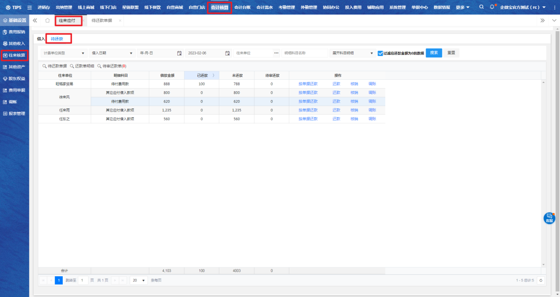Image resolution: width=560 pixels, height=297 pixels.
Task: Switch to the 待还款 tab
Action: [58, 39]
